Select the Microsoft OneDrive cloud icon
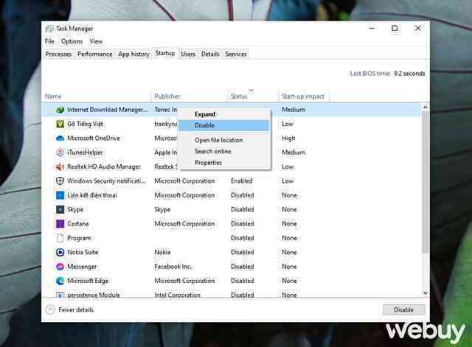Screen dimensions: 472x347 click(60, 139)
